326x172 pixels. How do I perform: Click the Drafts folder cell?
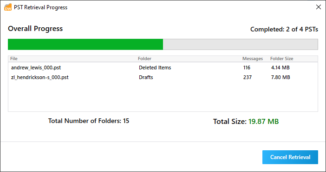point(146,77)
